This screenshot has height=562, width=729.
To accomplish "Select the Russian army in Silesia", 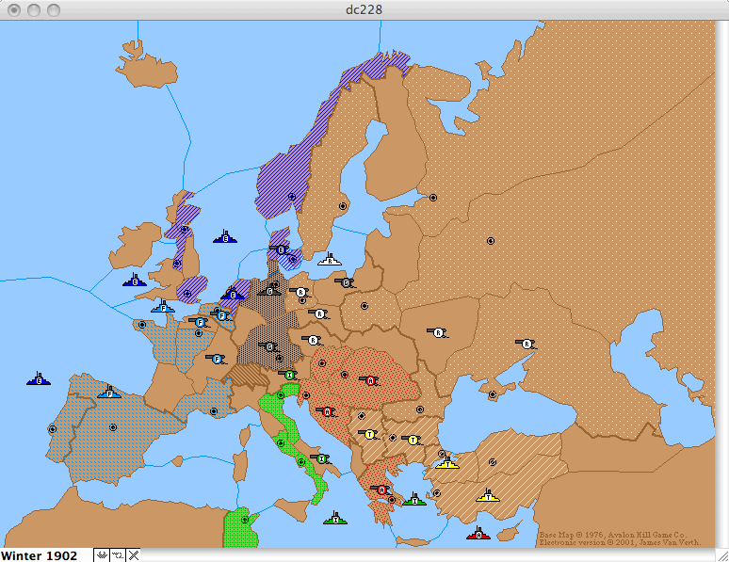I will [319, 314].
